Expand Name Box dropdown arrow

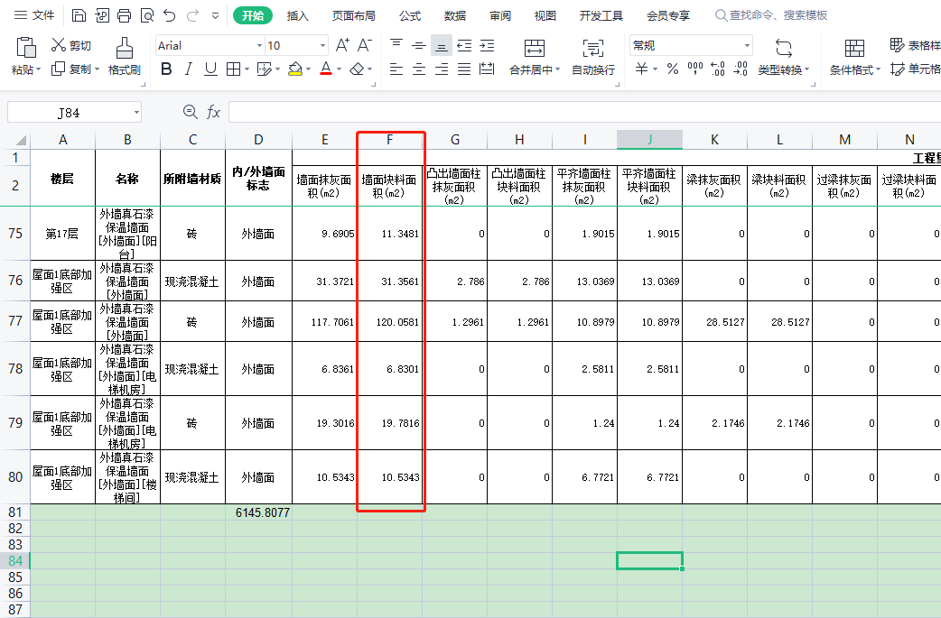(137, 113)
